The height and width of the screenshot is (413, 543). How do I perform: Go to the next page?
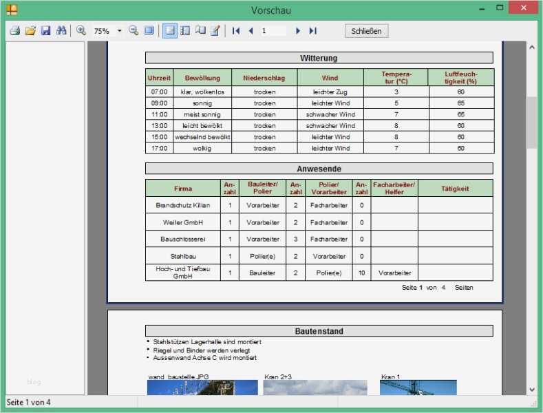pyautogui.click(x=298, y=31)
